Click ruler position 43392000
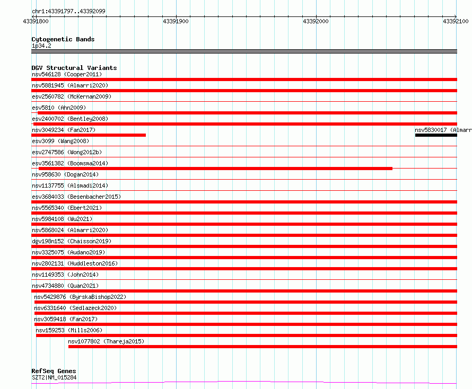 pos(316,21)
